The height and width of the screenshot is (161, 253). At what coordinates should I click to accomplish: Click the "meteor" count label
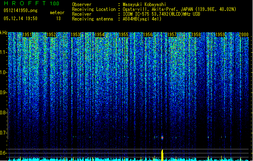pyautogui.click(x=57, y=12)
